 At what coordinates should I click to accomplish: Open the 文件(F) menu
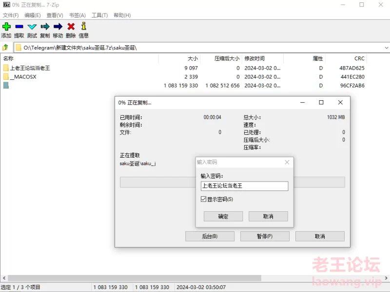[x=11, y=15]
